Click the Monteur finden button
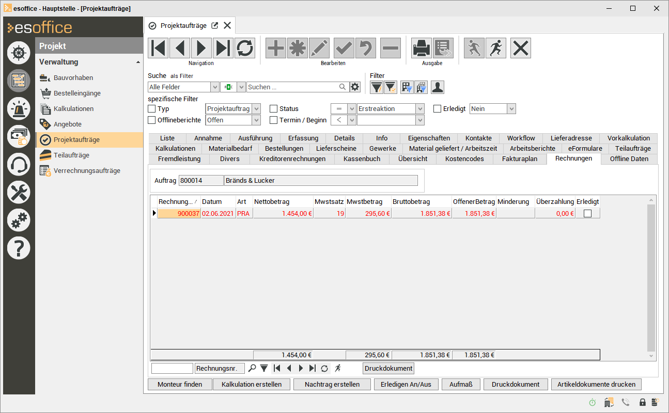Image resolution: width=669 pixels, height=413 pixels. coord(179,385)
